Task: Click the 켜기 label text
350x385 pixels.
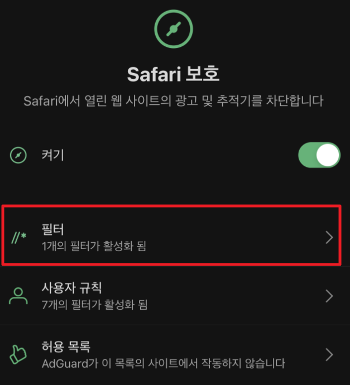Action: 52,155
